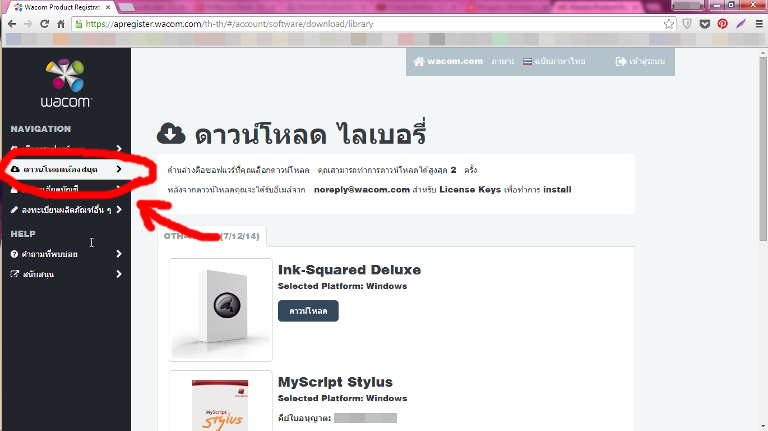
Task: Click the scrollbar up arrow
Action: click(x=762, y=52)
